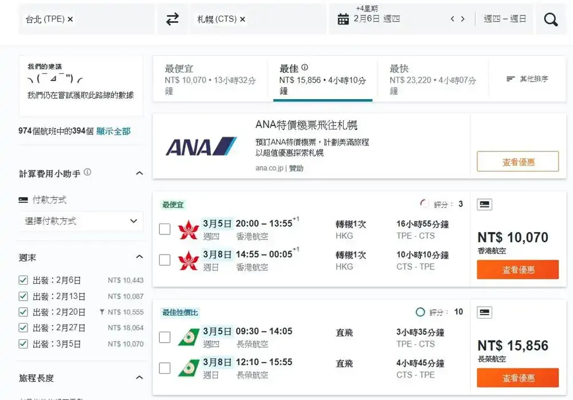Click the NT$ 10,070 price text
This screenshot has width=573, height=400.
(513, 238)
